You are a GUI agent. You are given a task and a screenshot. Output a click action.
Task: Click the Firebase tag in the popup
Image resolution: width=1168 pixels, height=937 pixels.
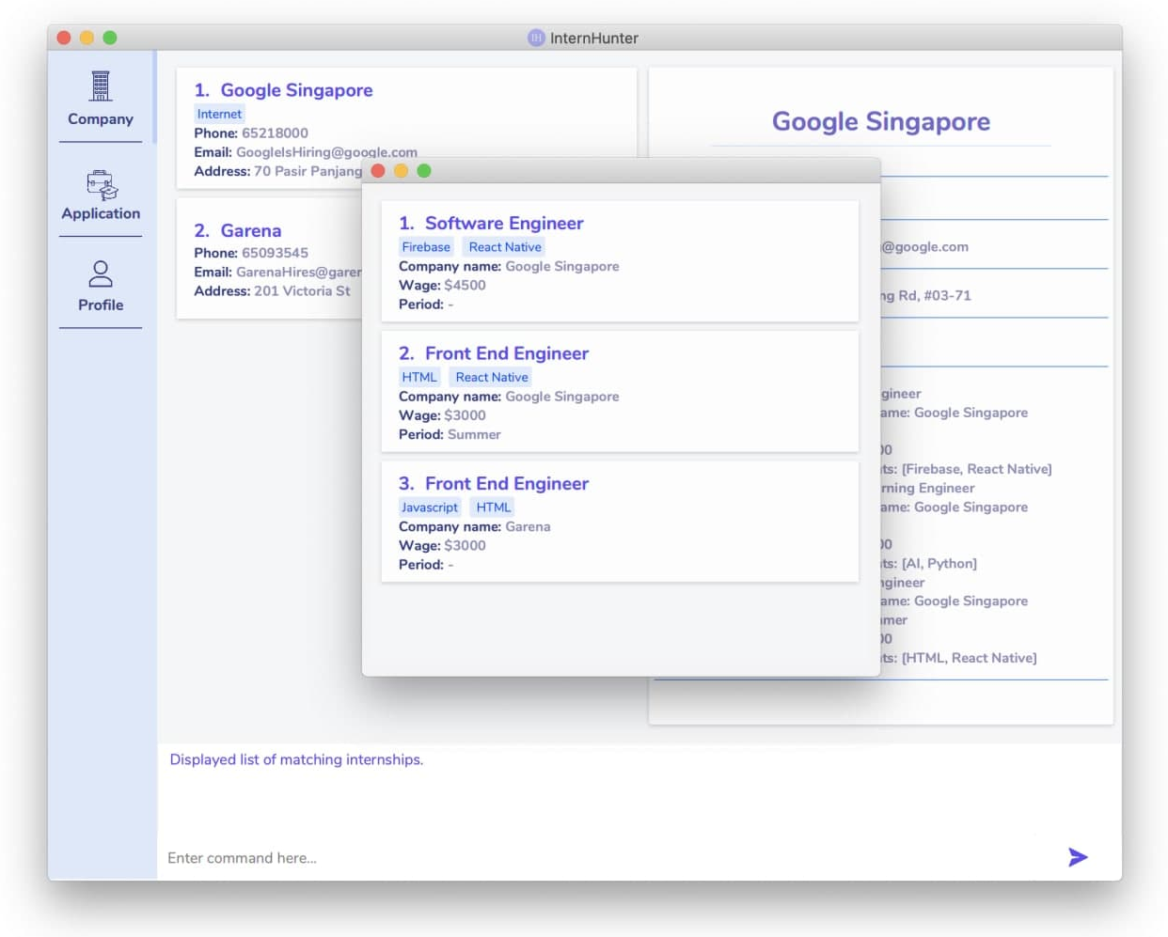click(426, 247)
